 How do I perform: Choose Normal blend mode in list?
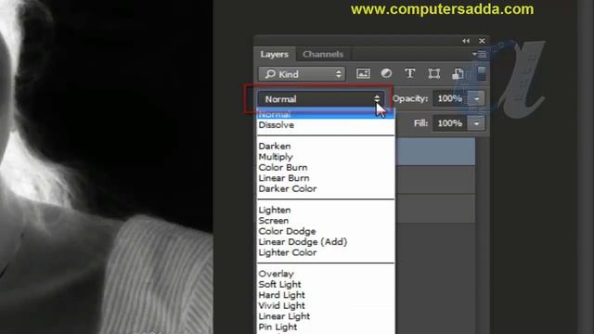tap(326, 114)
